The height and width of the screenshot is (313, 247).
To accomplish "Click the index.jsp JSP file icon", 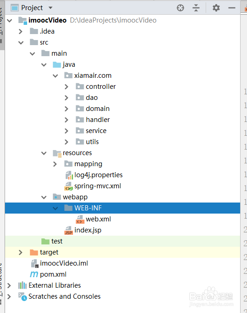I will coord(69,230).
